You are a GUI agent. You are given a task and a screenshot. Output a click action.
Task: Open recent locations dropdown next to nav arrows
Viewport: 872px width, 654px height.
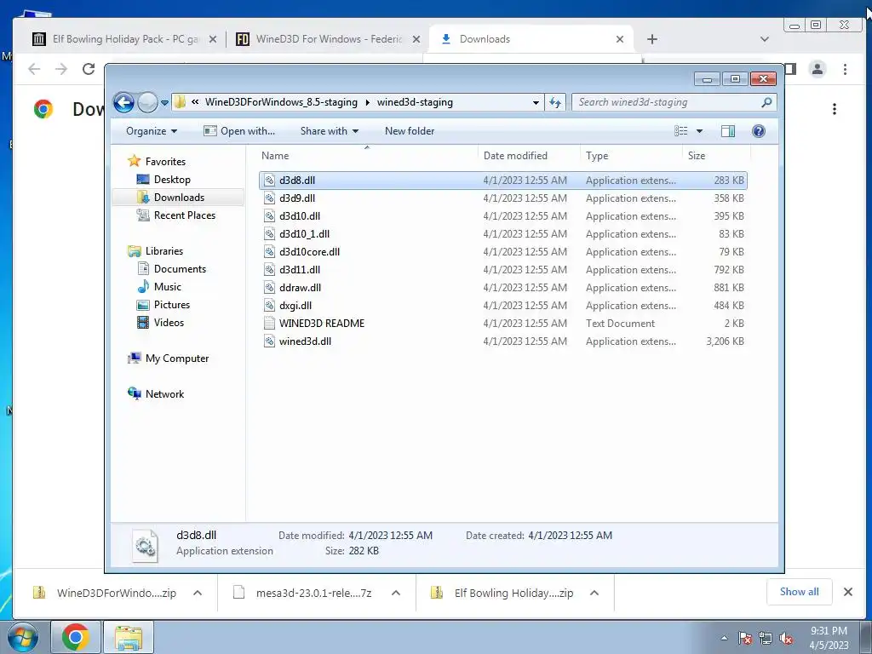tap(164, 103)
